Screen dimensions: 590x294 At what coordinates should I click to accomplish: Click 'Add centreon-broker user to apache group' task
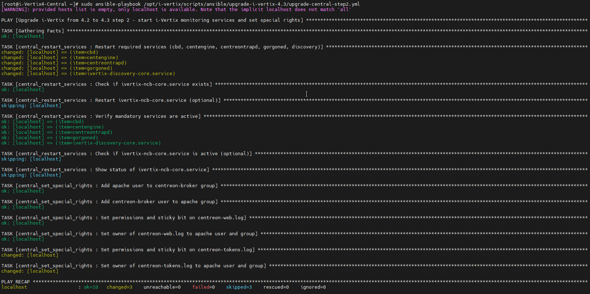[x=294, y=202]
